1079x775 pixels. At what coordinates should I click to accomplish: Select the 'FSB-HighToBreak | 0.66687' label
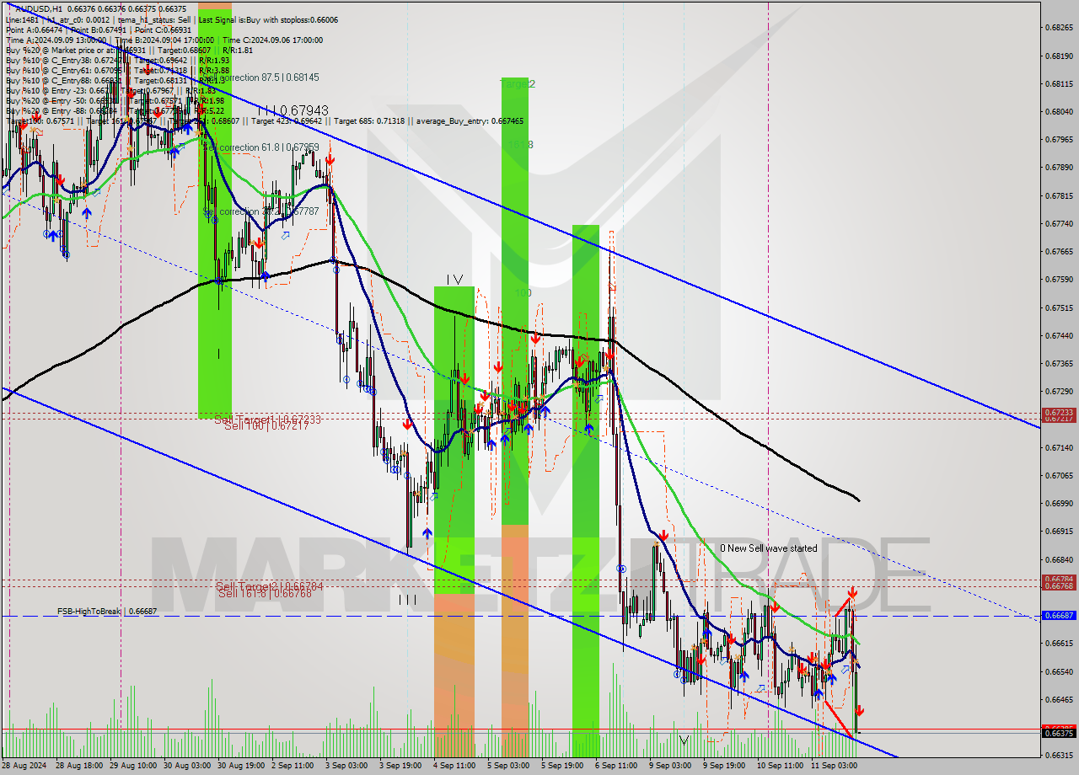pos(107,612)
